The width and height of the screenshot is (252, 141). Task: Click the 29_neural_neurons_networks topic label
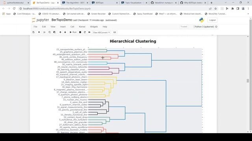(x=72, y=67)
